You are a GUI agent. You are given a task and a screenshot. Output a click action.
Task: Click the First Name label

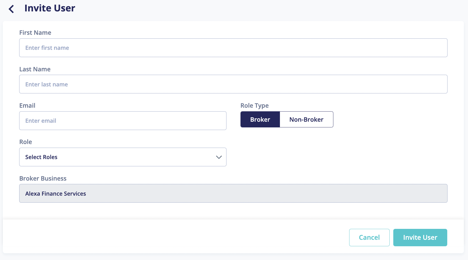click(x=35, y=32)
